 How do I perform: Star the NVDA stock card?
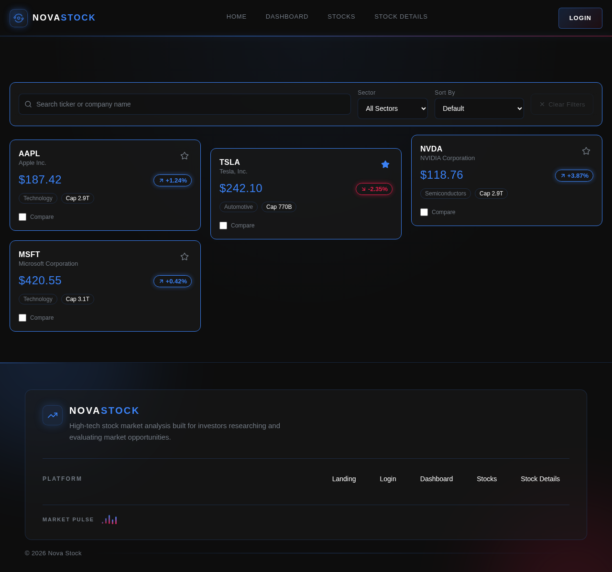click(586, 151)
